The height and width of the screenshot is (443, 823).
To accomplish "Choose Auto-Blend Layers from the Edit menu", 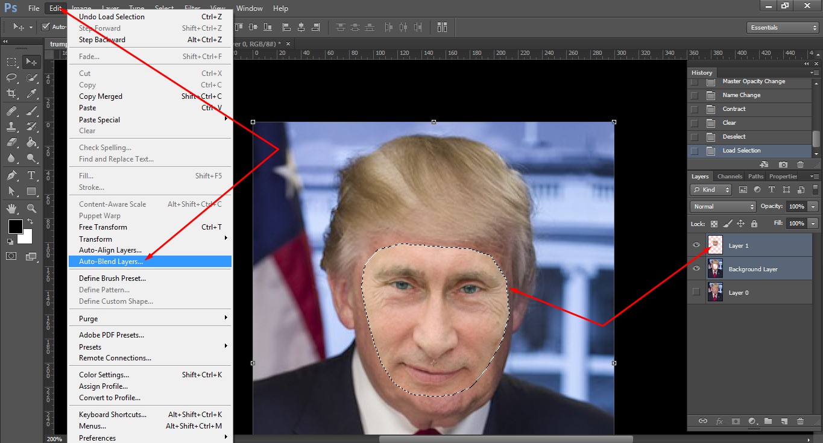I will coord(111,262).
